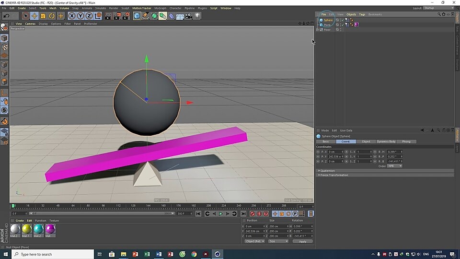Click Make Editable in left palette
460x259 pixels.
click(x=4, y=27)
